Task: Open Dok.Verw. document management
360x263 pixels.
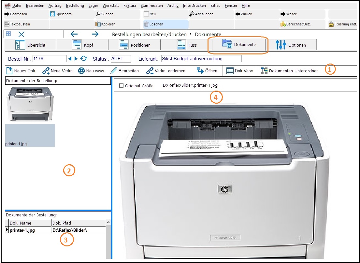Action: pos(230,71)
